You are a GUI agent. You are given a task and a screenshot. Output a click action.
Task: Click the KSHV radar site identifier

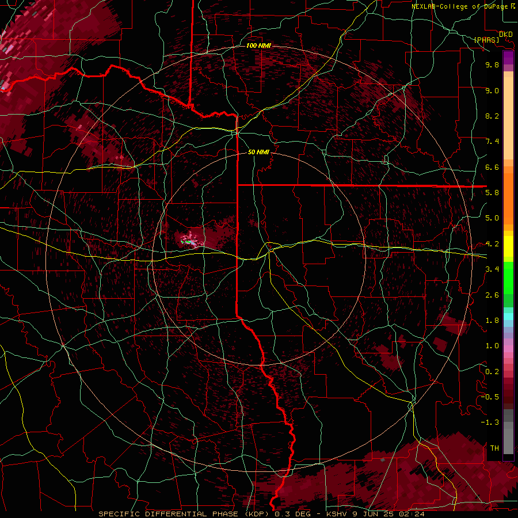337,514
